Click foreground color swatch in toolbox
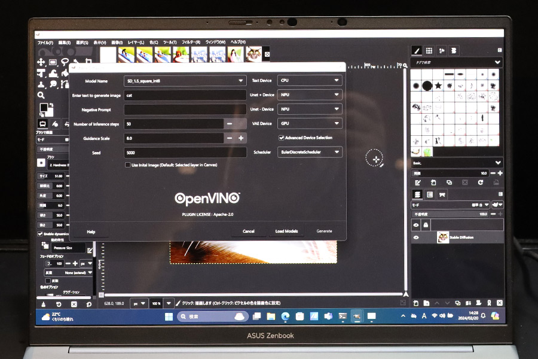The height and width of the screenshot is (359, 538). pos(44,108)
